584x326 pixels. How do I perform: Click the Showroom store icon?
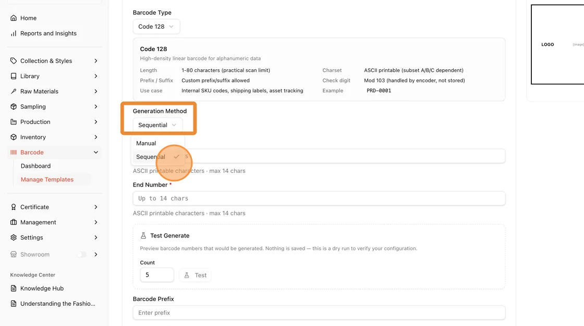click(x=14, y=255)
